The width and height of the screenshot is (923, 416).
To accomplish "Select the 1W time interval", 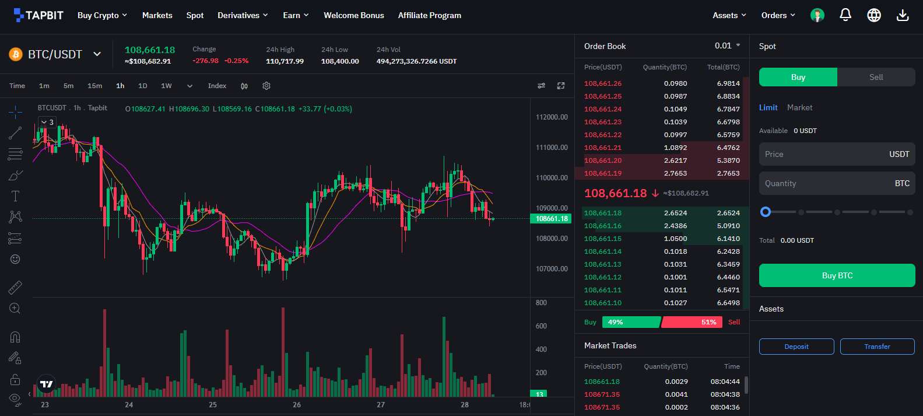I will point(166,86).
